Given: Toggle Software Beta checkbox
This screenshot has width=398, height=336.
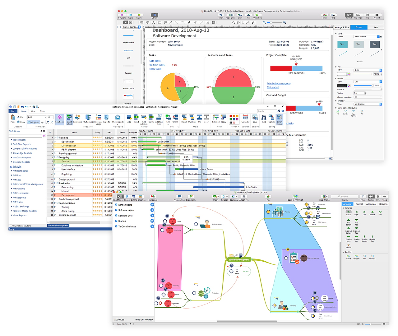Looking at the screenshot, I should click(x=116, y=215).
